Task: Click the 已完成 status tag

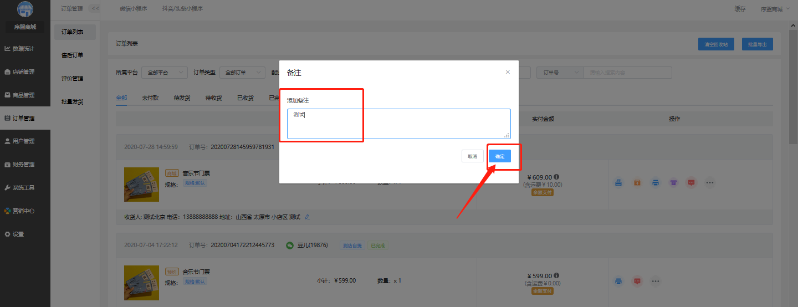Action: [x=378, y=245]
